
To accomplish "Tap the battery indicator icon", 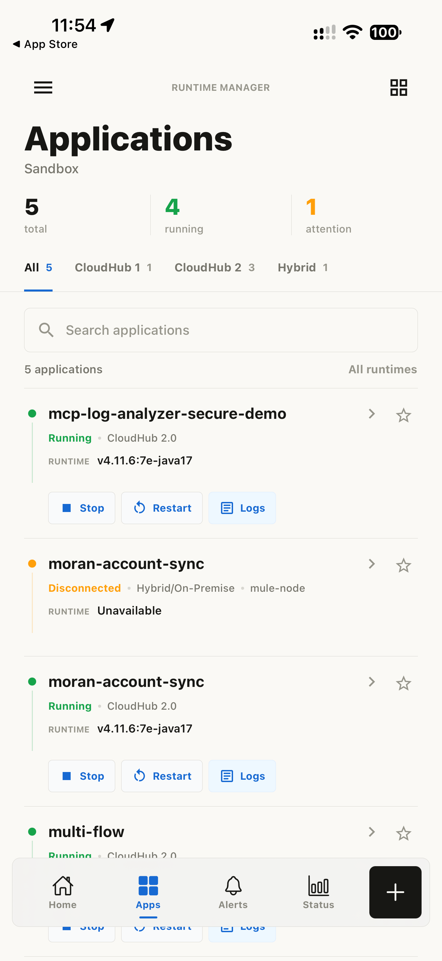I will click(386, 32).
